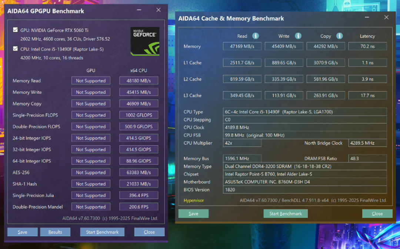Click Memory Type Dual Channel DDR4-3200 field
Viewport: 400px width, 249px height.
pos(305,166)
